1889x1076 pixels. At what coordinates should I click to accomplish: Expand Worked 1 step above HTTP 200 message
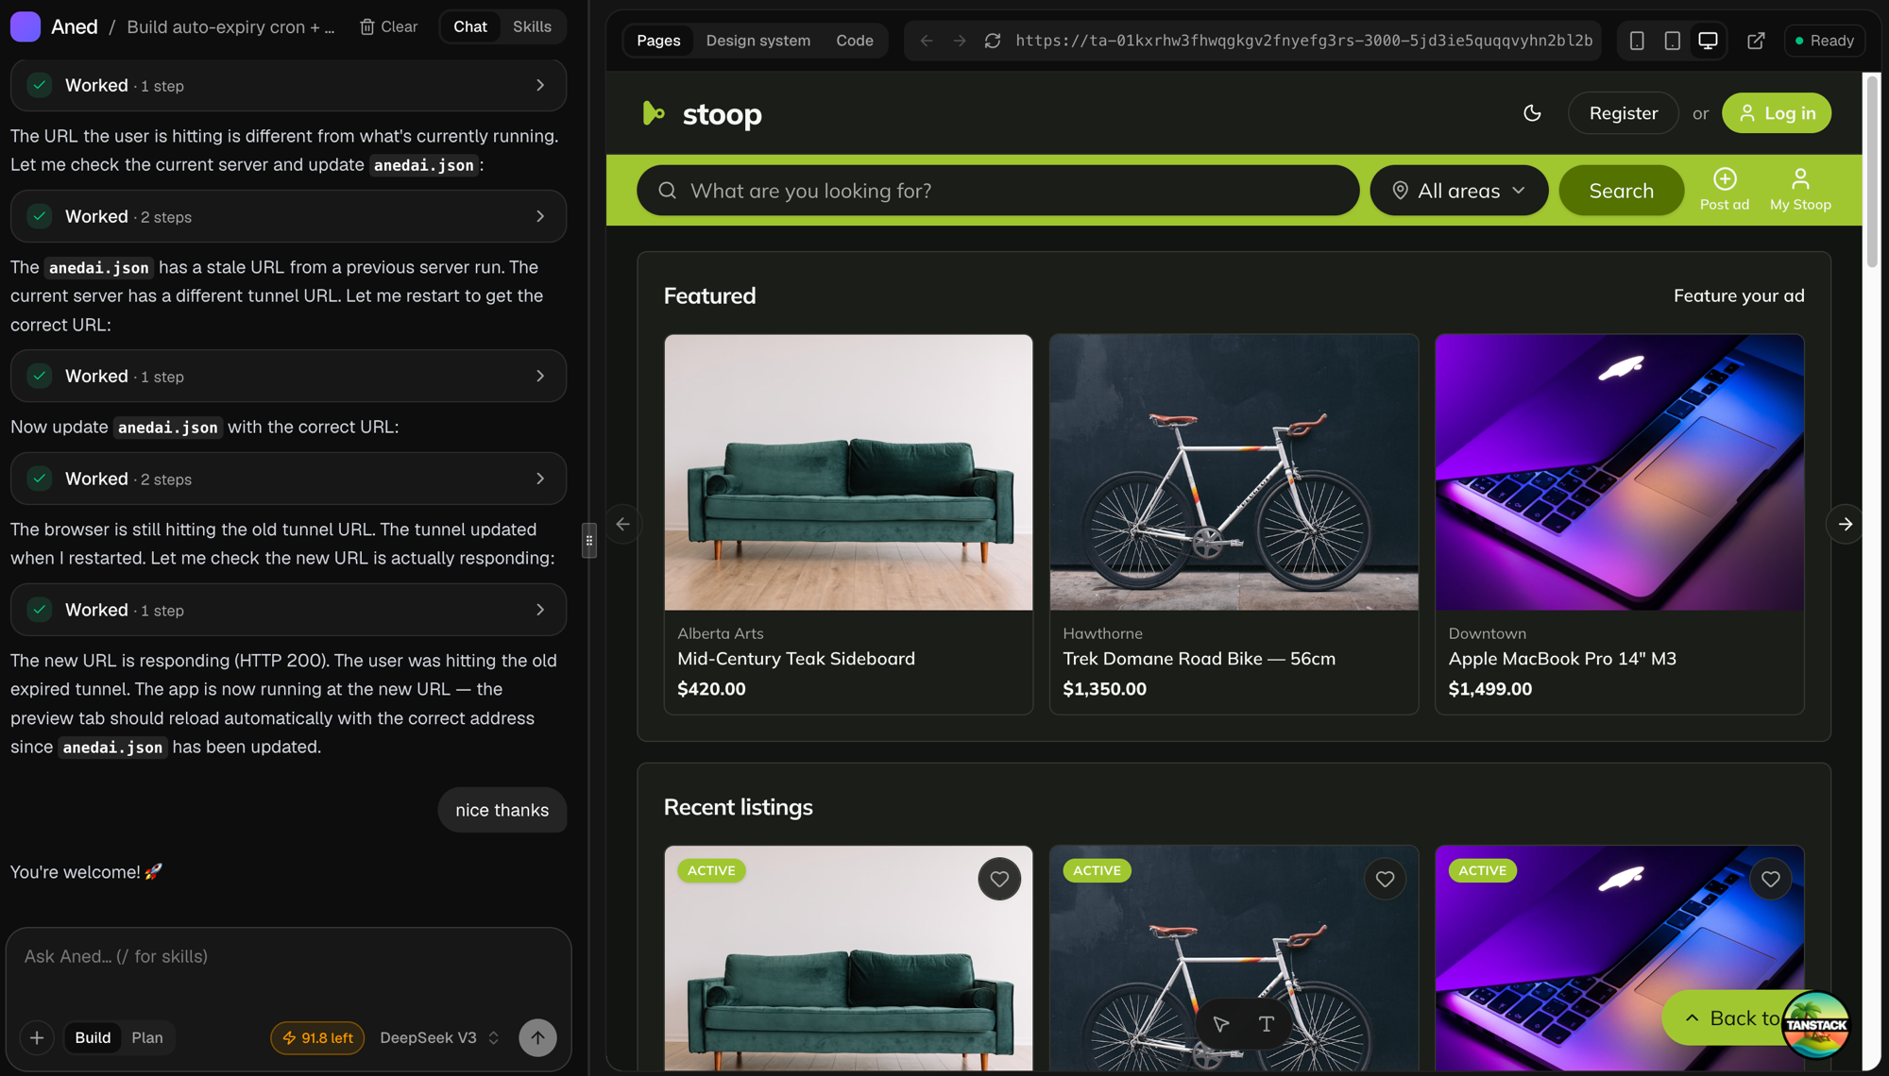coord(288,610)
